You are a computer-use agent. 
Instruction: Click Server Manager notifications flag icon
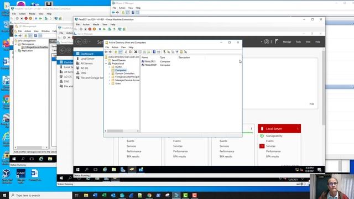tap(277, 41)
